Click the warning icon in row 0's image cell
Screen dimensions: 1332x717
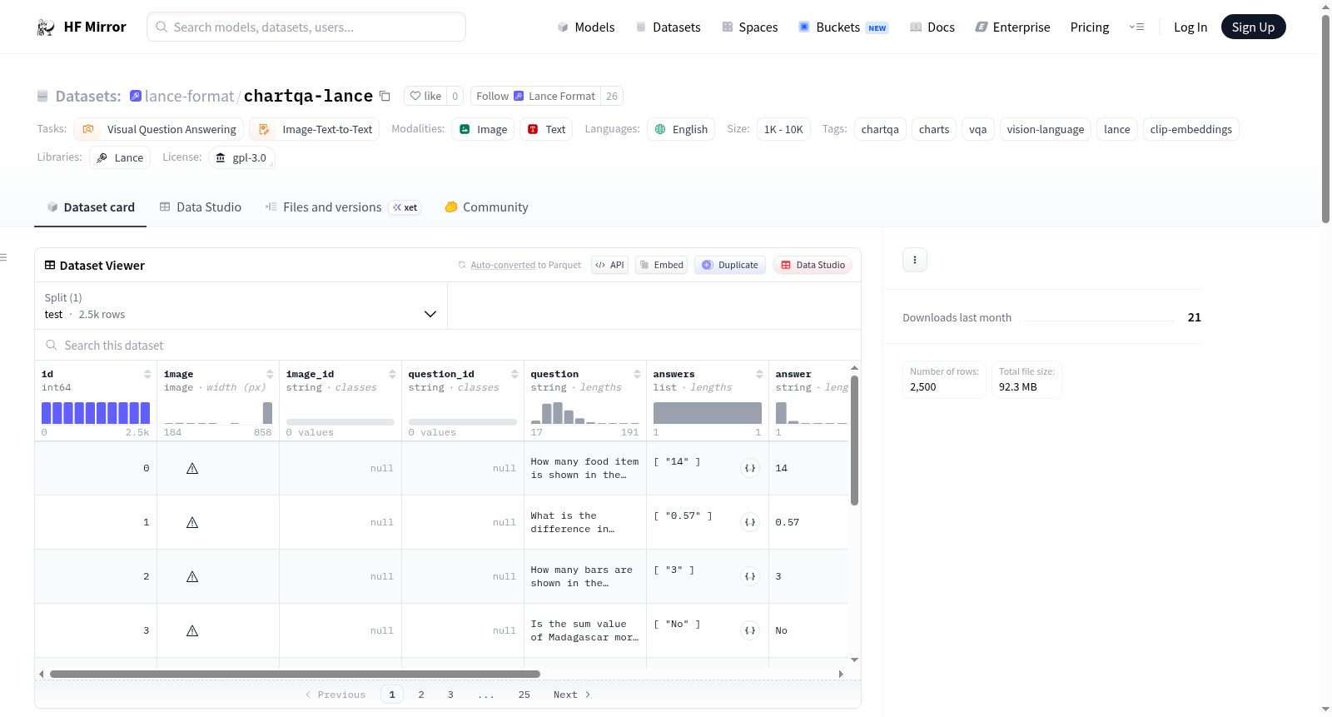pos(192,469)
